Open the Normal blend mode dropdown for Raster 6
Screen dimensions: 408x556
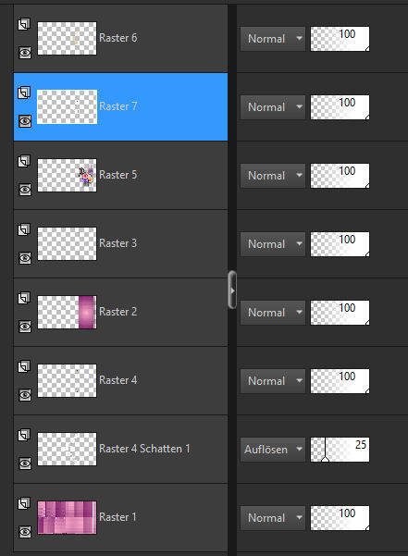click(x=273, y=39)
